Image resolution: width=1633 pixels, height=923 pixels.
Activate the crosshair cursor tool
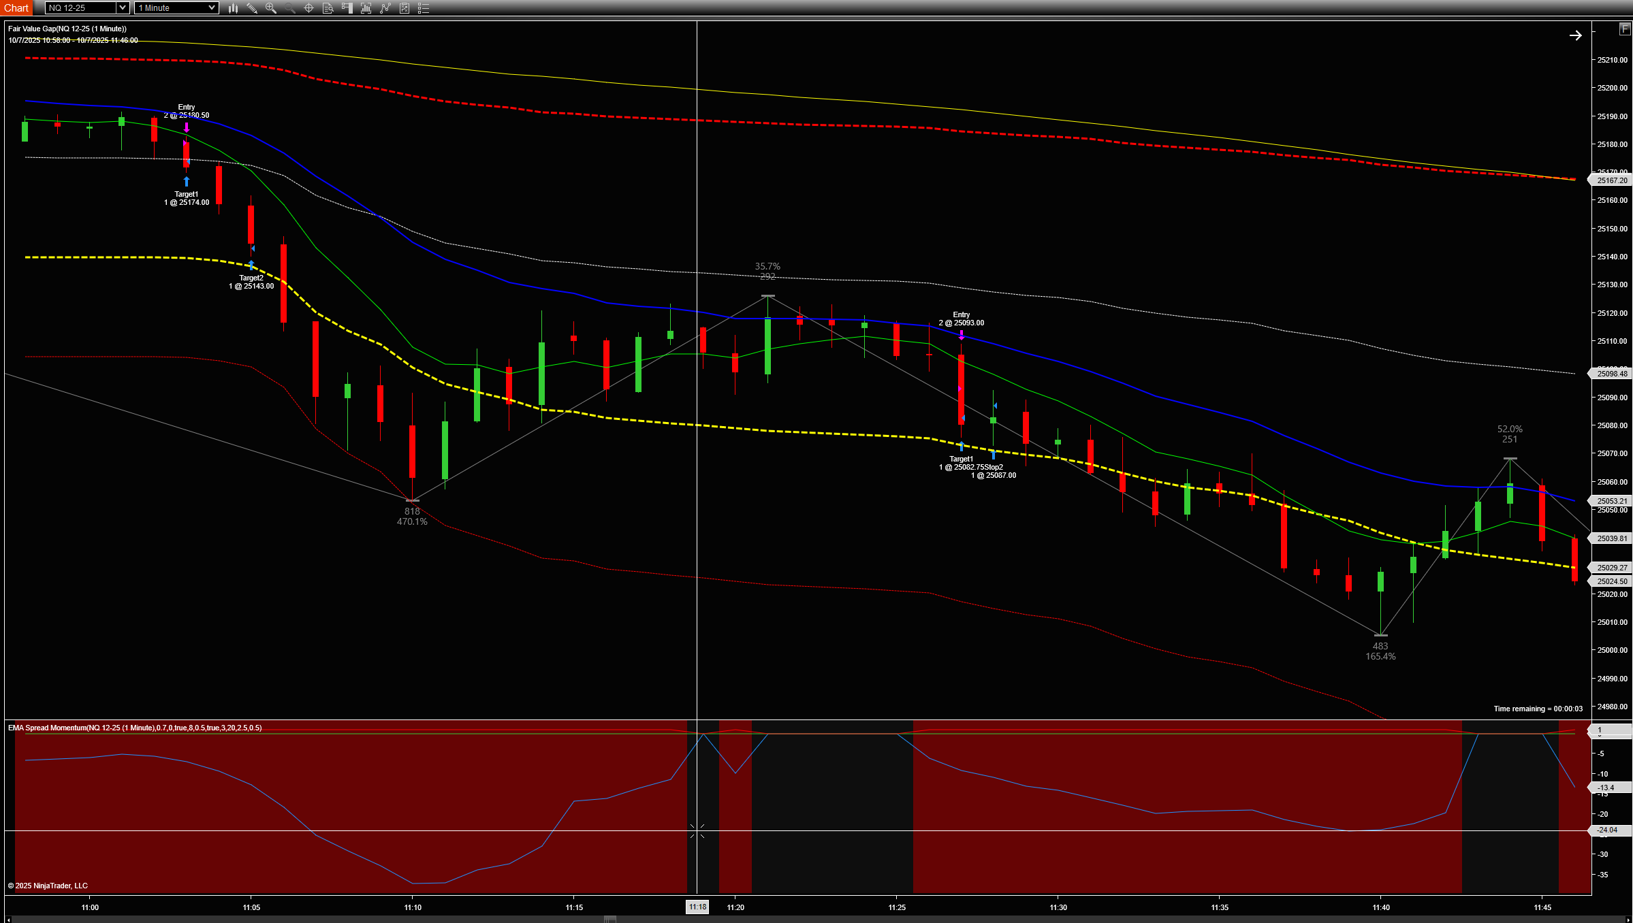coord(308,8)
